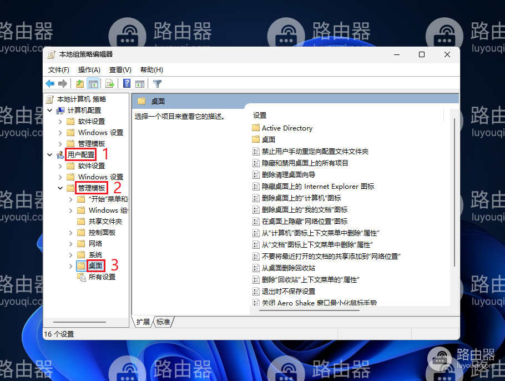
Task: Select 不要将最近打开的文档的共享添加到"网络位置" policy
Action: [x=331, y=256]
